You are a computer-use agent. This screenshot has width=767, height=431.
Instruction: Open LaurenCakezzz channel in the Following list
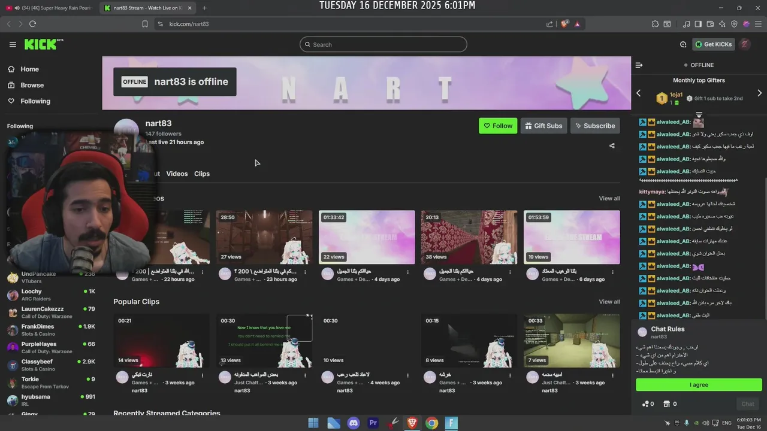(50, 312)
